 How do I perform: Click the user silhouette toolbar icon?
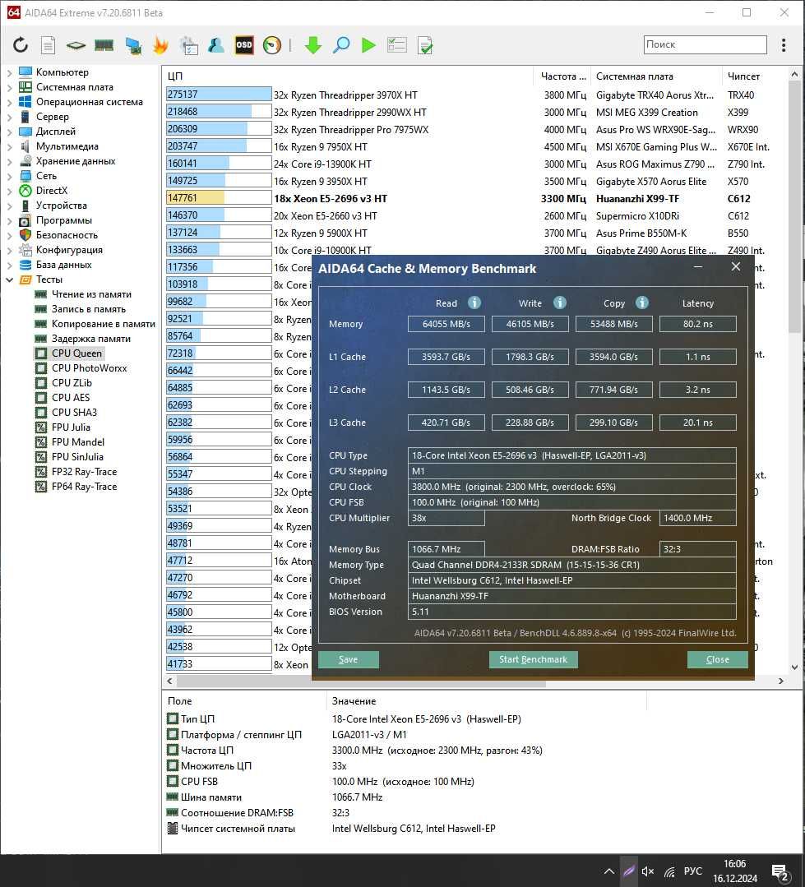(216, 44)
